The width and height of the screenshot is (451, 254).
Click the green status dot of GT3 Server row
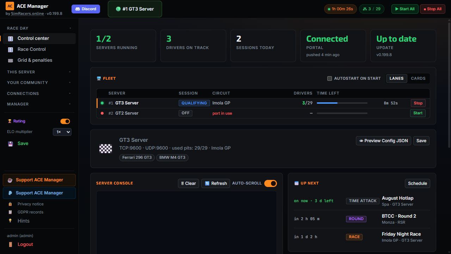point(102,103)
